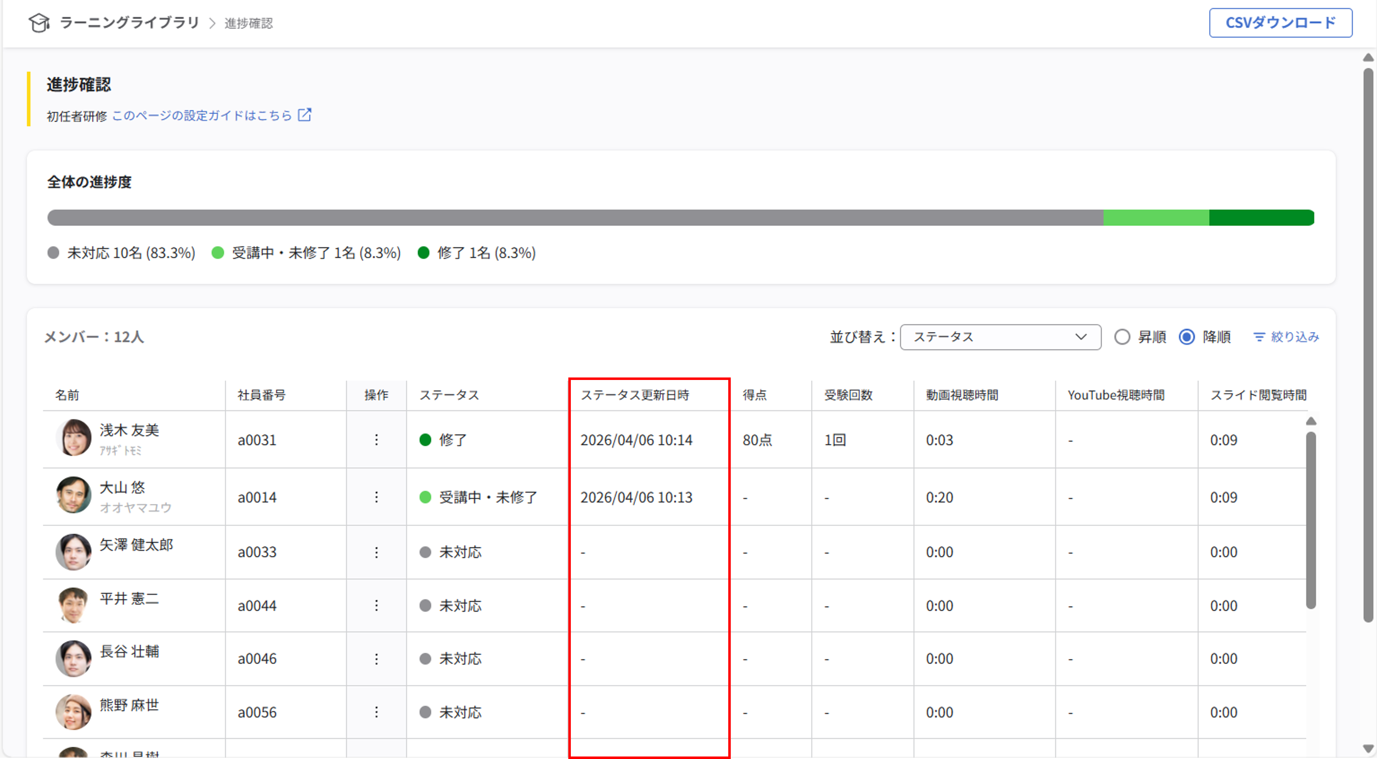Open three-dot menu for 長谷 壮輔

click(376, 659)
